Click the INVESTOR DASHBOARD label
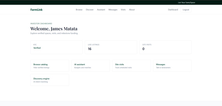 pos(41,24)
